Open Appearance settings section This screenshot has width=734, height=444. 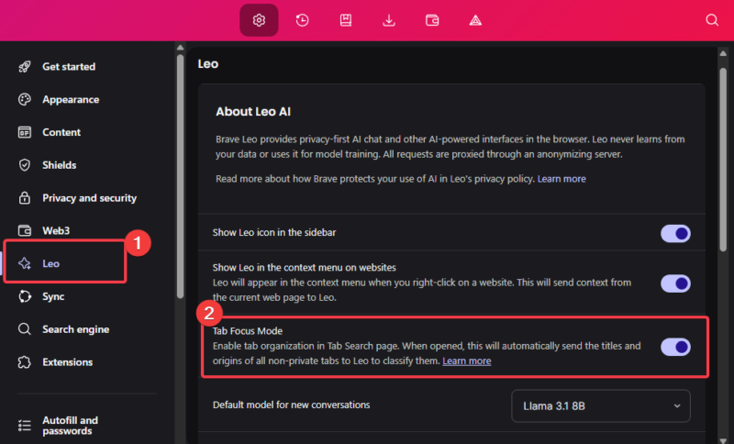[x=71, y=99]
